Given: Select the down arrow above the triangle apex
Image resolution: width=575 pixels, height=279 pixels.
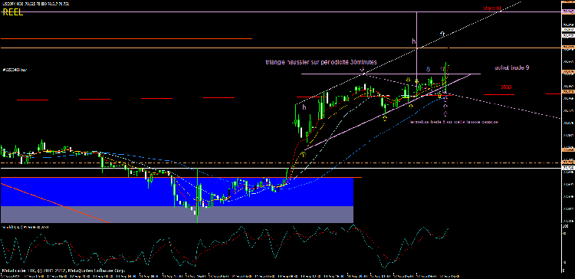Looking at the screenshot, I should tap(362, 69).
